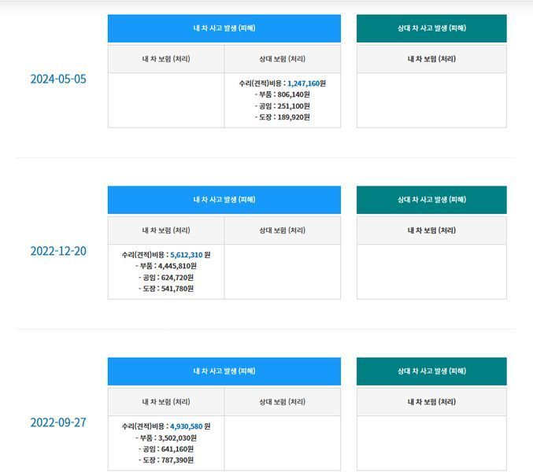Click the labor cost 624,720원
Screen dimensions: 533x472
177,278
